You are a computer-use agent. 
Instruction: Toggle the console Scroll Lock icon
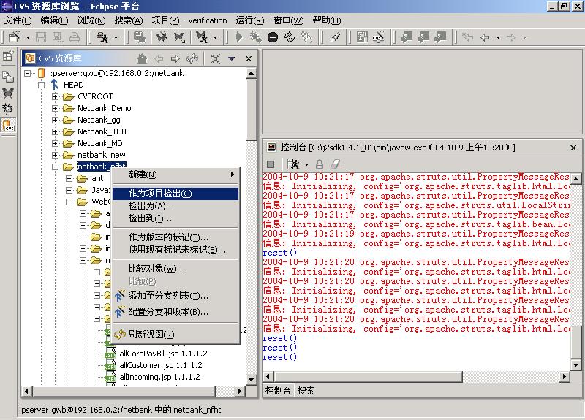coord(320,164)
